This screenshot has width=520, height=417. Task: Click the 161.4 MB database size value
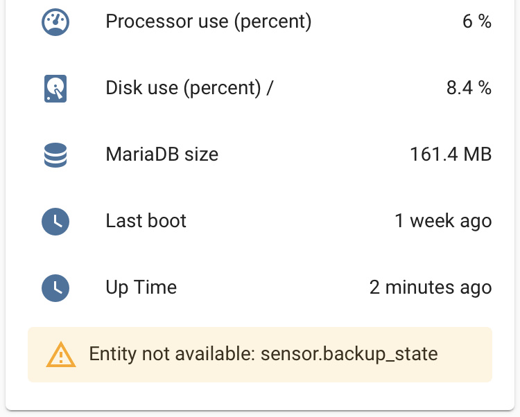coord(451,154)
